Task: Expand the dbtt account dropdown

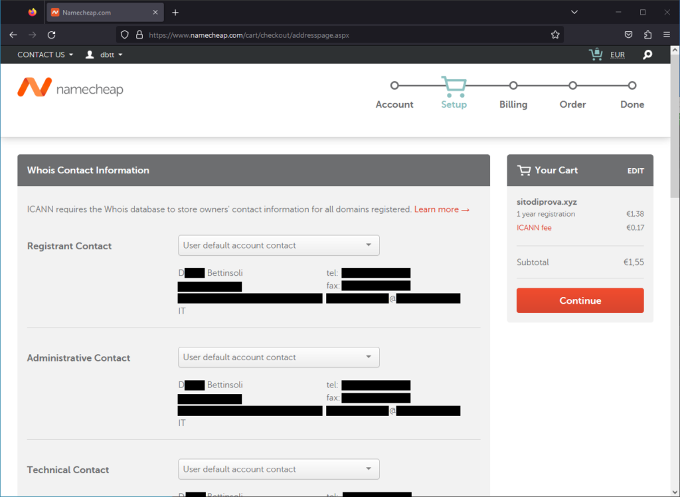Action: (112, 54)
